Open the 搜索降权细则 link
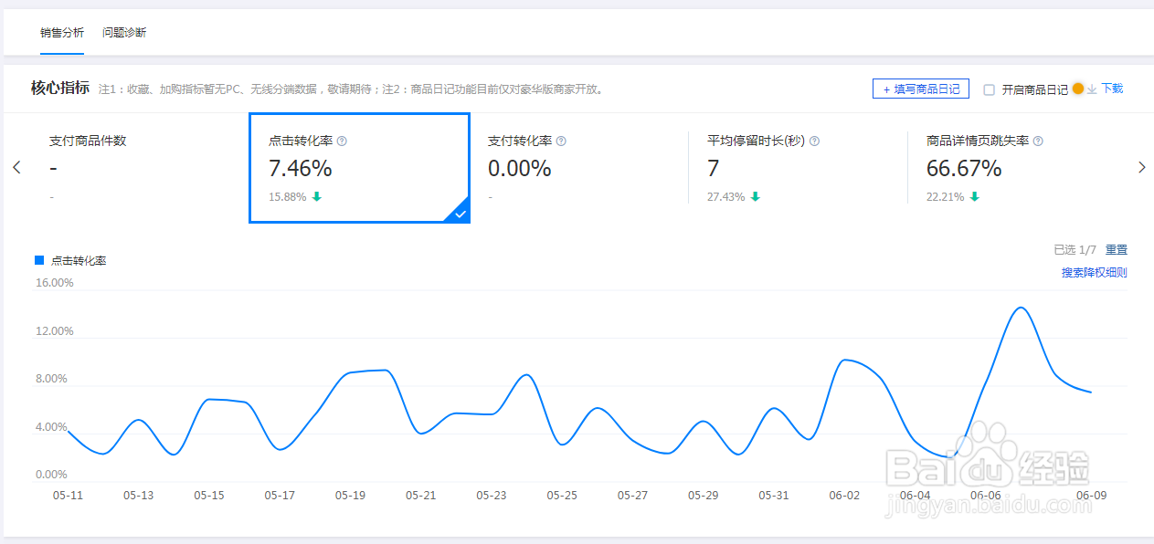1154x544 pixels. (1095, 273)
